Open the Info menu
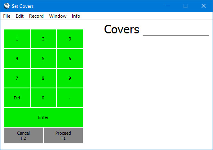 (76, 16)
